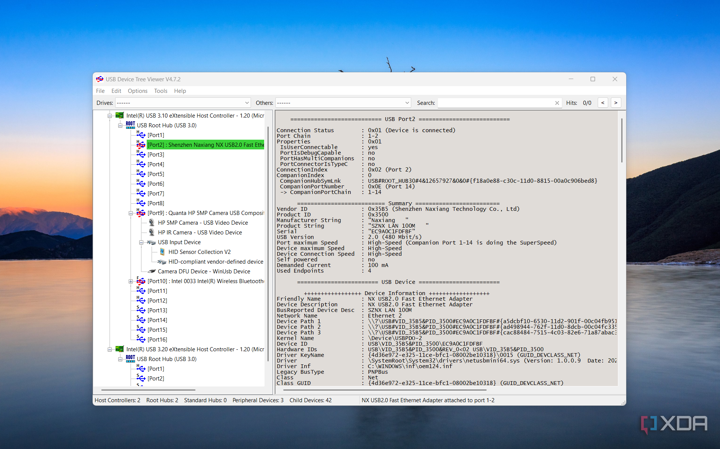720x449 pixels.
Task: Click the Intel USB 3.10 host controller icon
Action: 120,115
